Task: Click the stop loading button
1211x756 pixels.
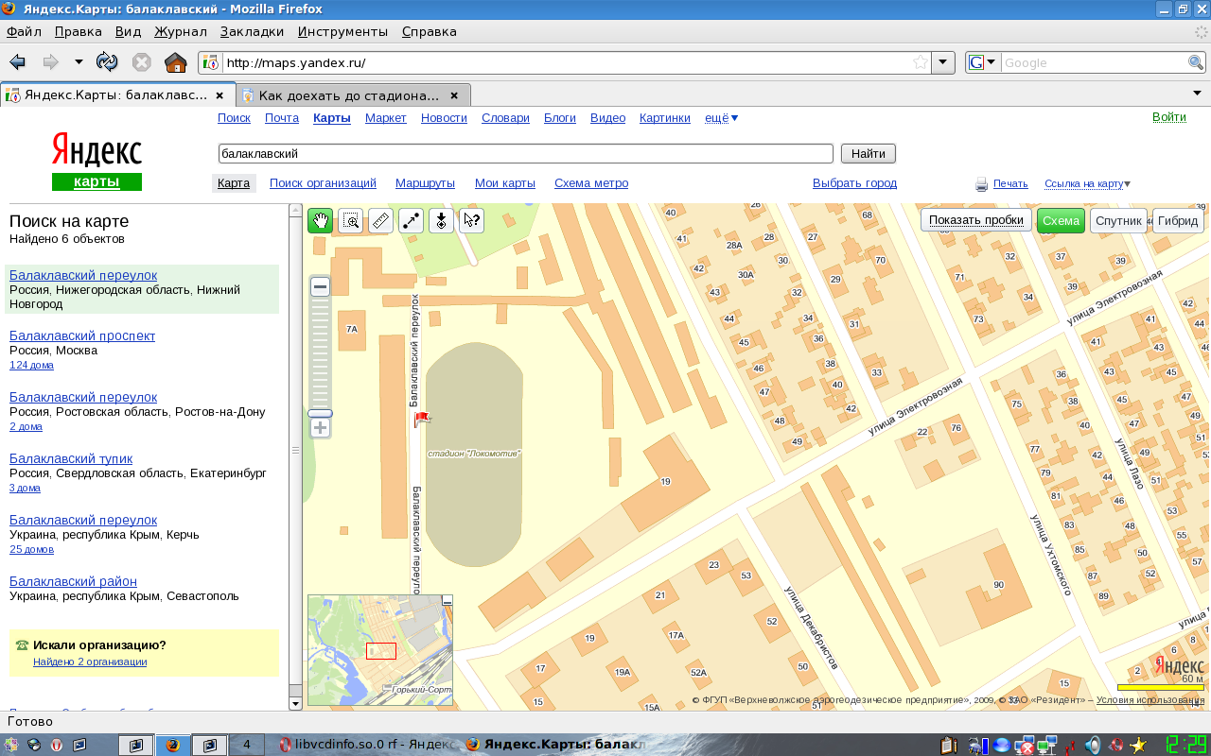Action: 142,62
